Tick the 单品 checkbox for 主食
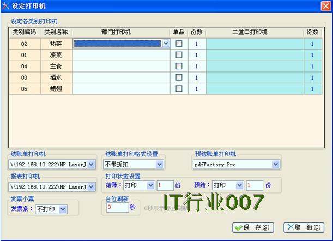The width and height of the screenshot is (333, 241). 179,66
